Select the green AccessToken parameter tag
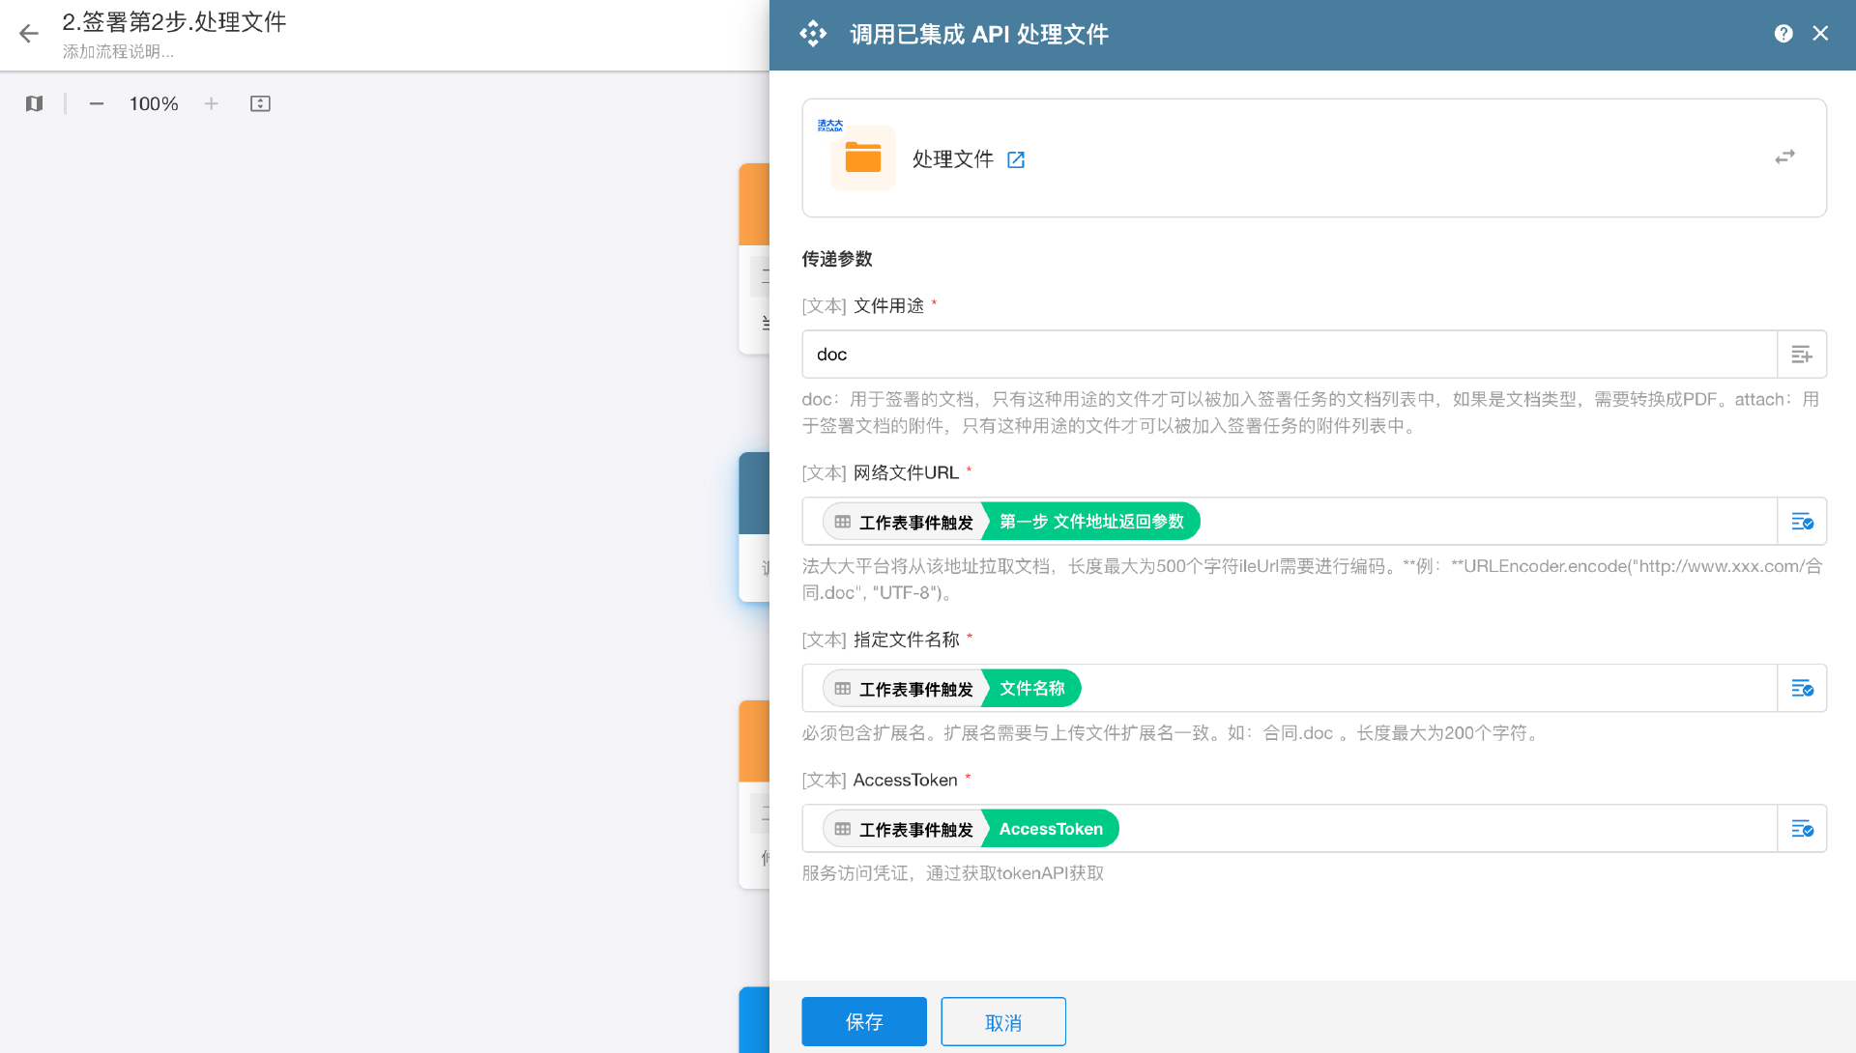 pyautogui.click(x=1050, y=829)
